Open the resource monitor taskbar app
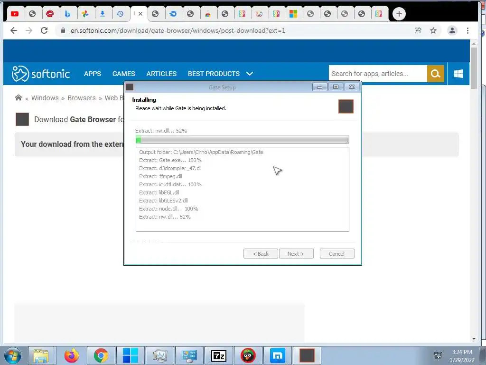This screenshot has width=486, height=365. click(160, 355)
